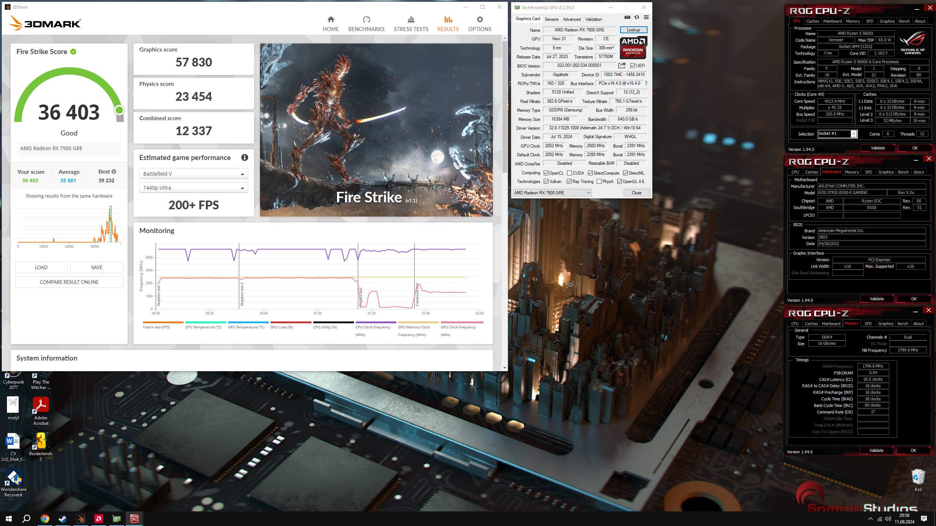Toggle the Vulkan checkbox
The width and height of the screenshot is (936, 526).
pyautogui.click(x=546, y=182)
